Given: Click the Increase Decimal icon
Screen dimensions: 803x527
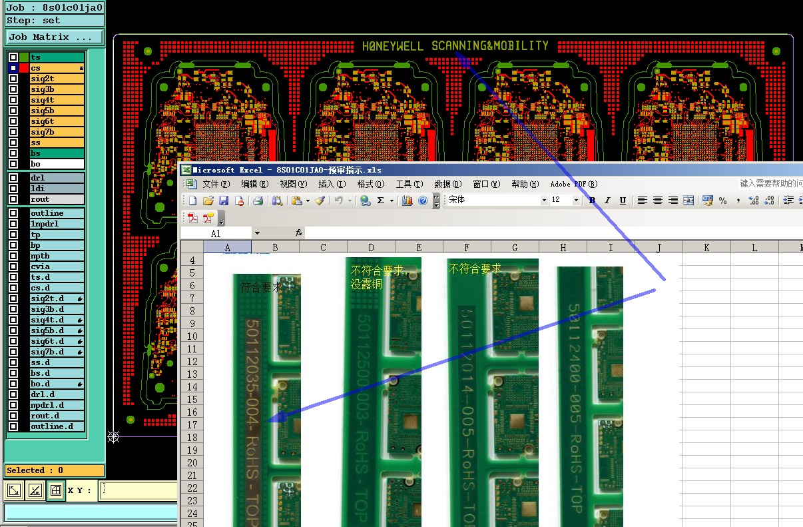Looking at the screenshot, I should tap(754, 201).
